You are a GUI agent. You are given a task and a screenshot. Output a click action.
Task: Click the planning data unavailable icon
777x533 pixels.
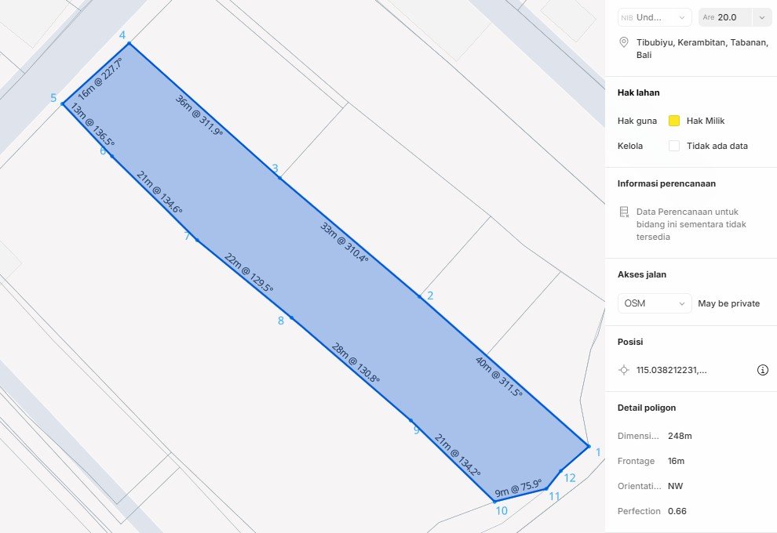[624, 212]
